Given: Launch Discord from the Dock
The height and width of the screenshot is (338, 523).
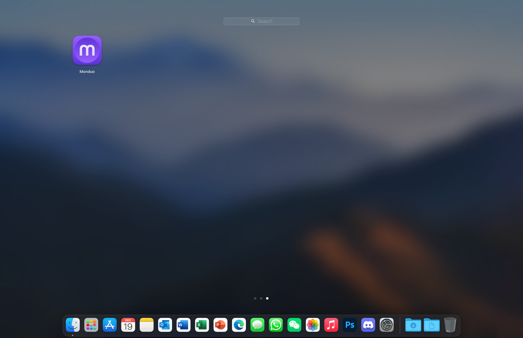Looking at the screenshot, I should click(x=369, y=325).
